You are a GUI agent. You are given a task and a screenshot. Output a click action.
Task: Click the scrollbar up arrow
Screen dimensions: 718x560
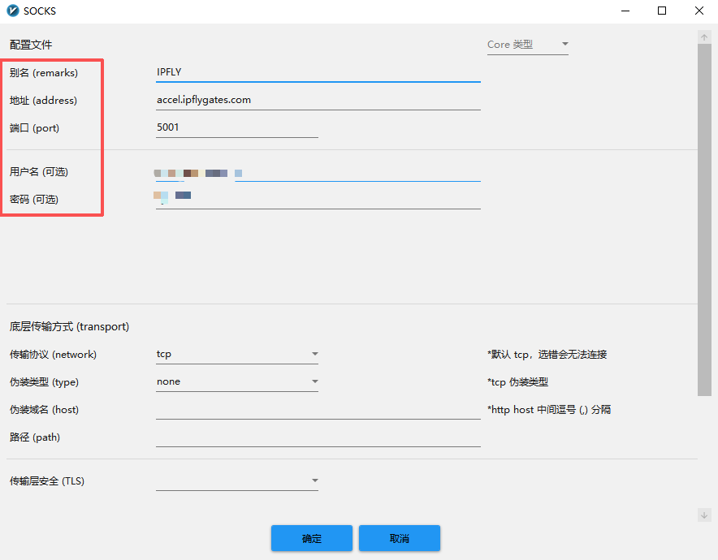[704, 37]
